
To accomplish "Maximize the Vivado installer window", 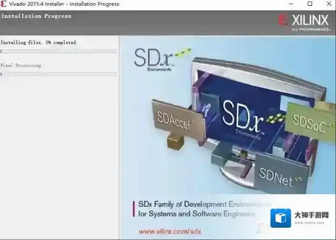I will click(310, 4).
